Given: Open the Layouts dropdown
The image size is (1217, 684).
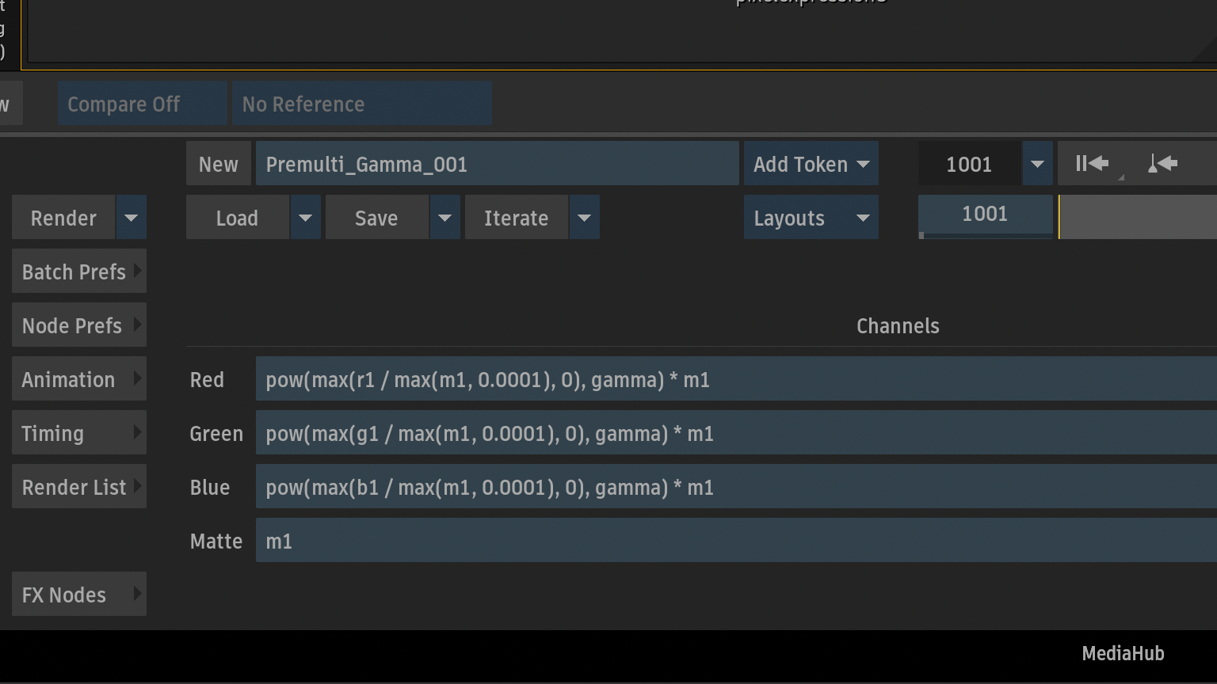Looking at the screenshot, I should [x=811, y=218].
